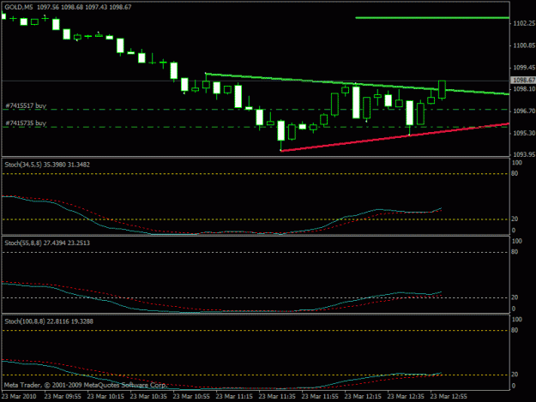The image size is (536, 402).
Task: Click the '23 Mar 12:35' time label
Action: [406, 396]
